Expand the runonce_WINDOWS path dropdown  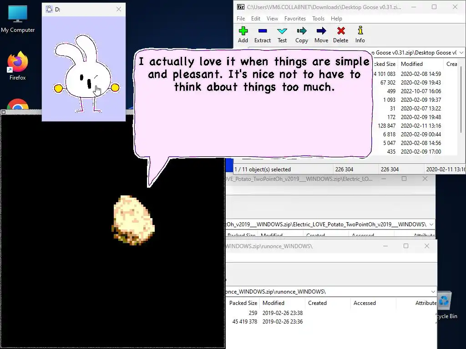(433, 292)
